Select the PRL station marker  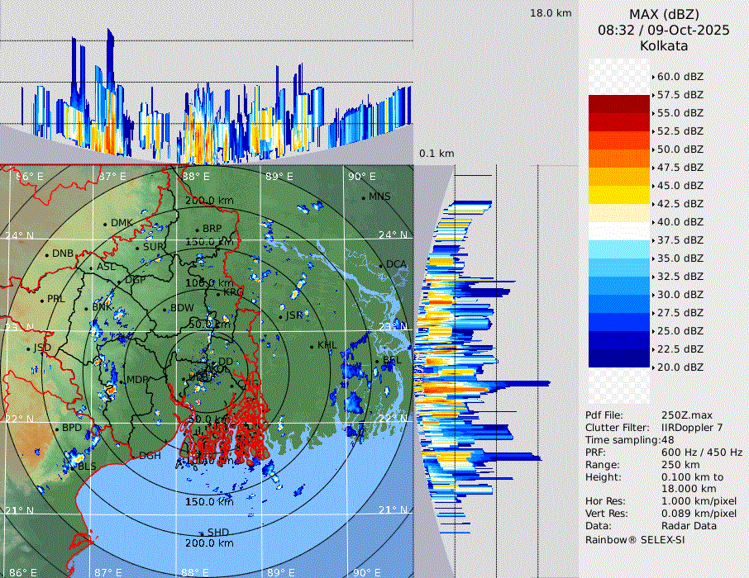[x=41, y=300]
